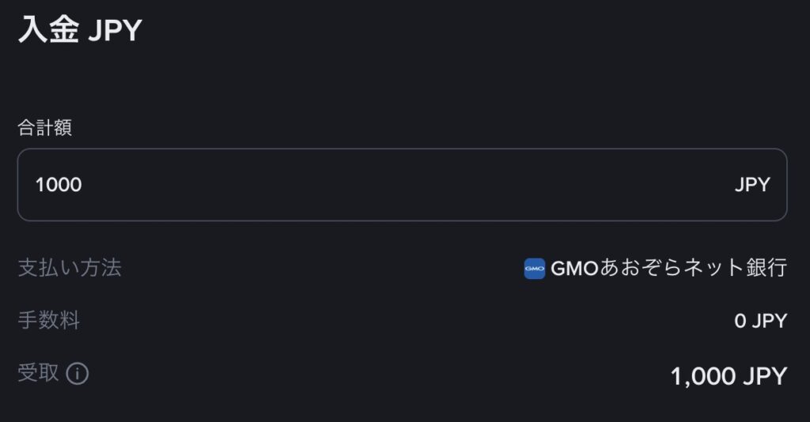
Task: Click the 銀行 text in the bank name
Action: tap(767, 269)
